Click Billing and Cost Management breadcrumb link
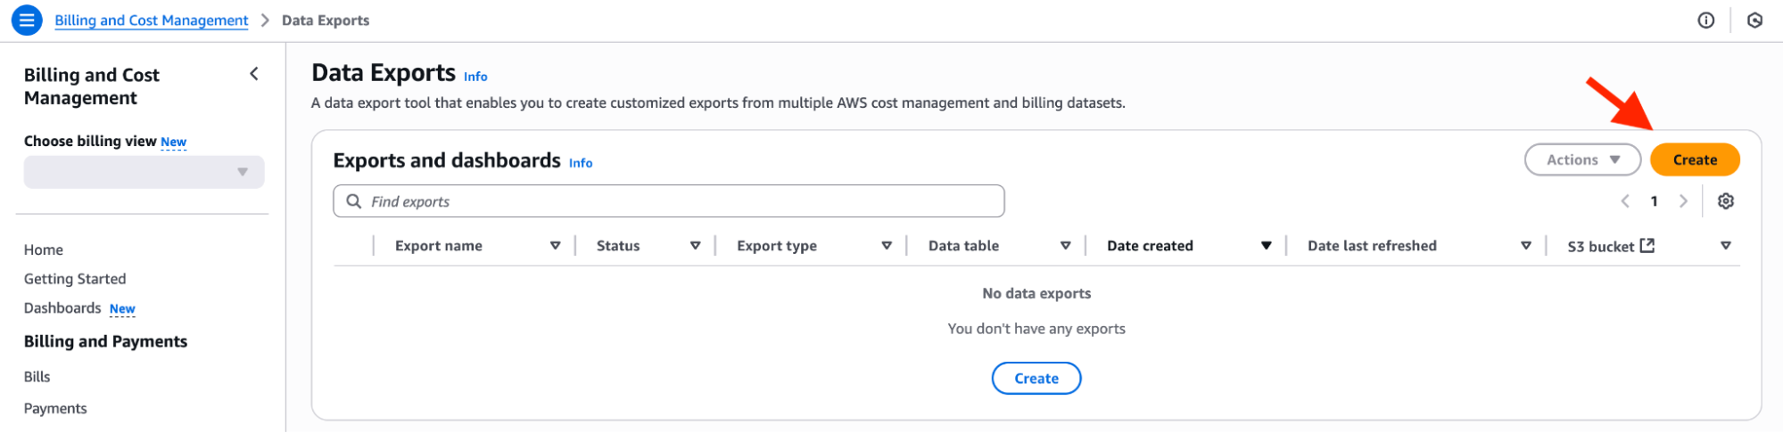Image resolution: width=1783 pixels, height=433 pixels. coord(152,20)
